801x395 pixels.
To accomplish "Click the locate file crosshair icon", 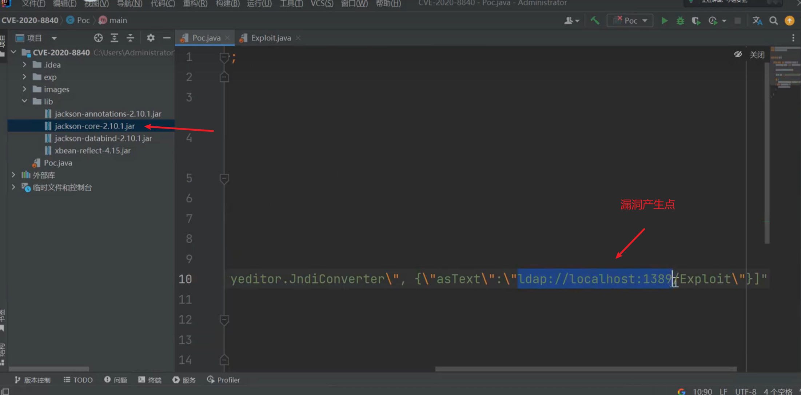I will point(98,38).
